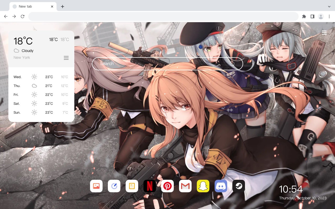335x209 pixels.
Task: Click the current Cloudy cloud icon
Action: (x=16, y=51)
